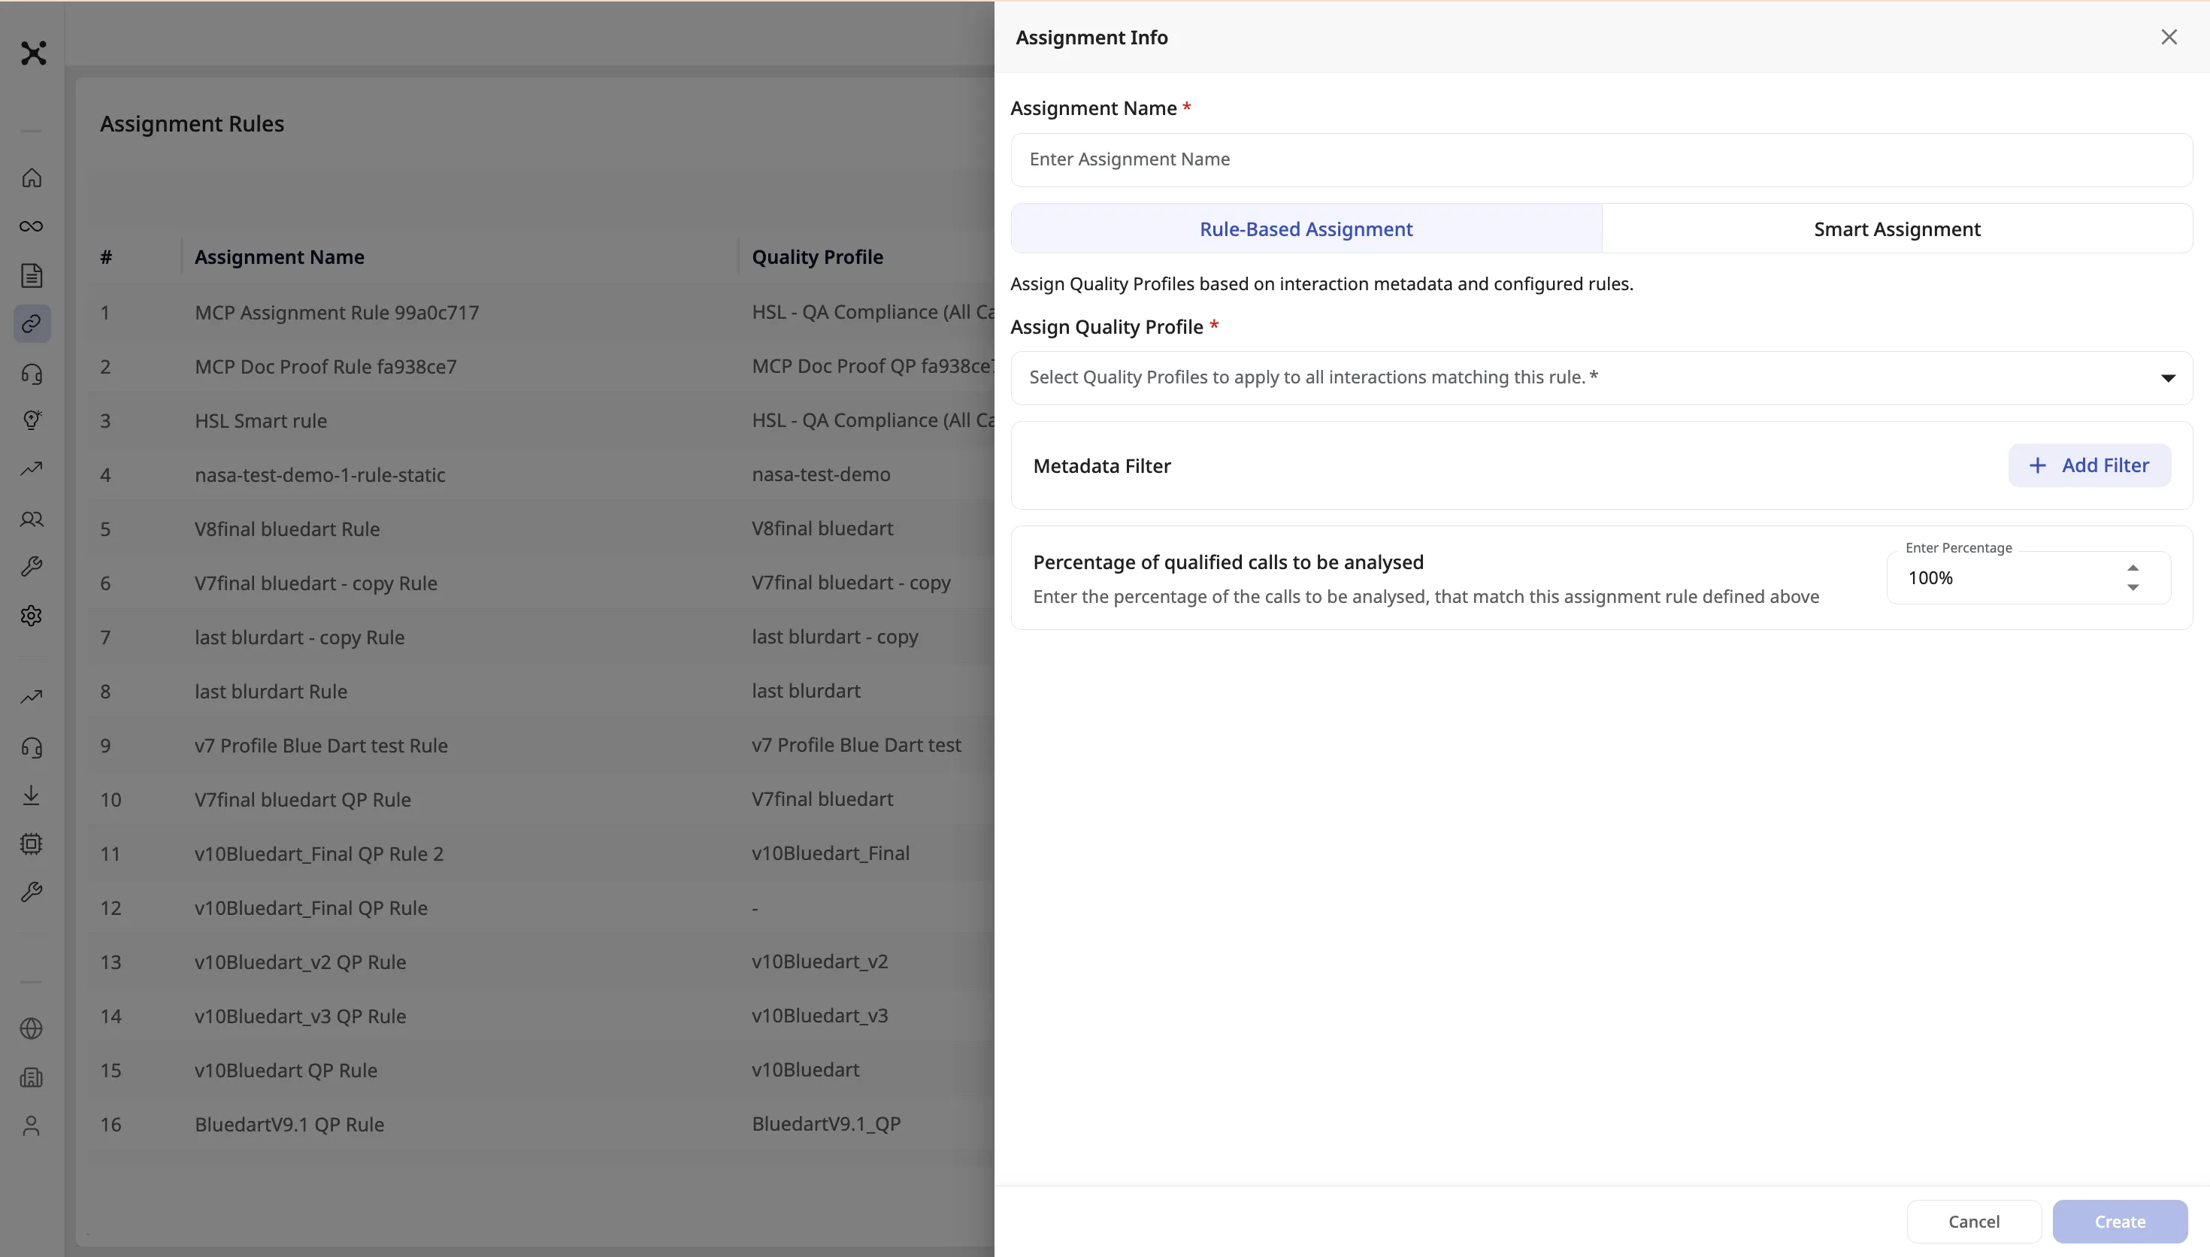The image size is (2210, 1257).
Task: Click the app logo at top left
Action: (34, 53)
